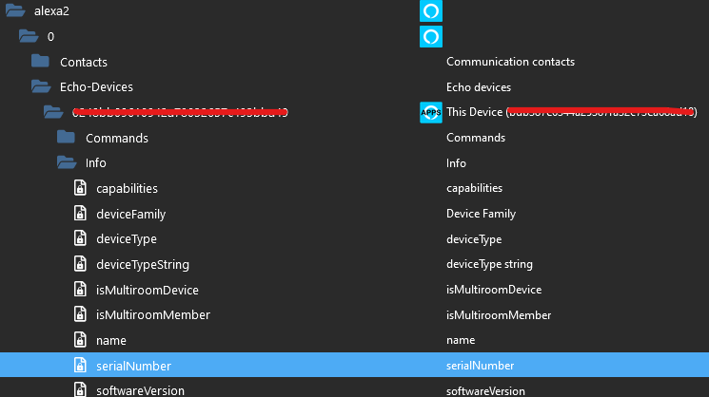Click the capabilities description in name column
709x397 pixels.
pos(474,188)
